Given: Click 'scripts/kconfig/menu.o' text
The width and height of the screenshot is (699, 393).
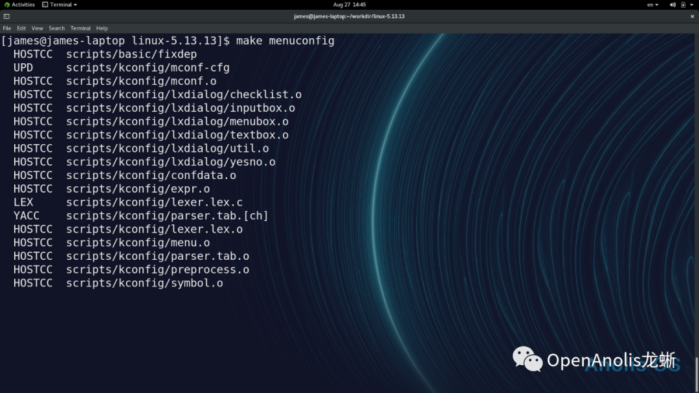Looking at the screenshot, I should pos(139,242).
